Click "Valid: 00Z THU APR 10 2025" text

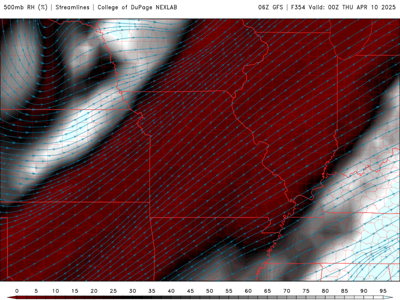(x=352, y=7)
